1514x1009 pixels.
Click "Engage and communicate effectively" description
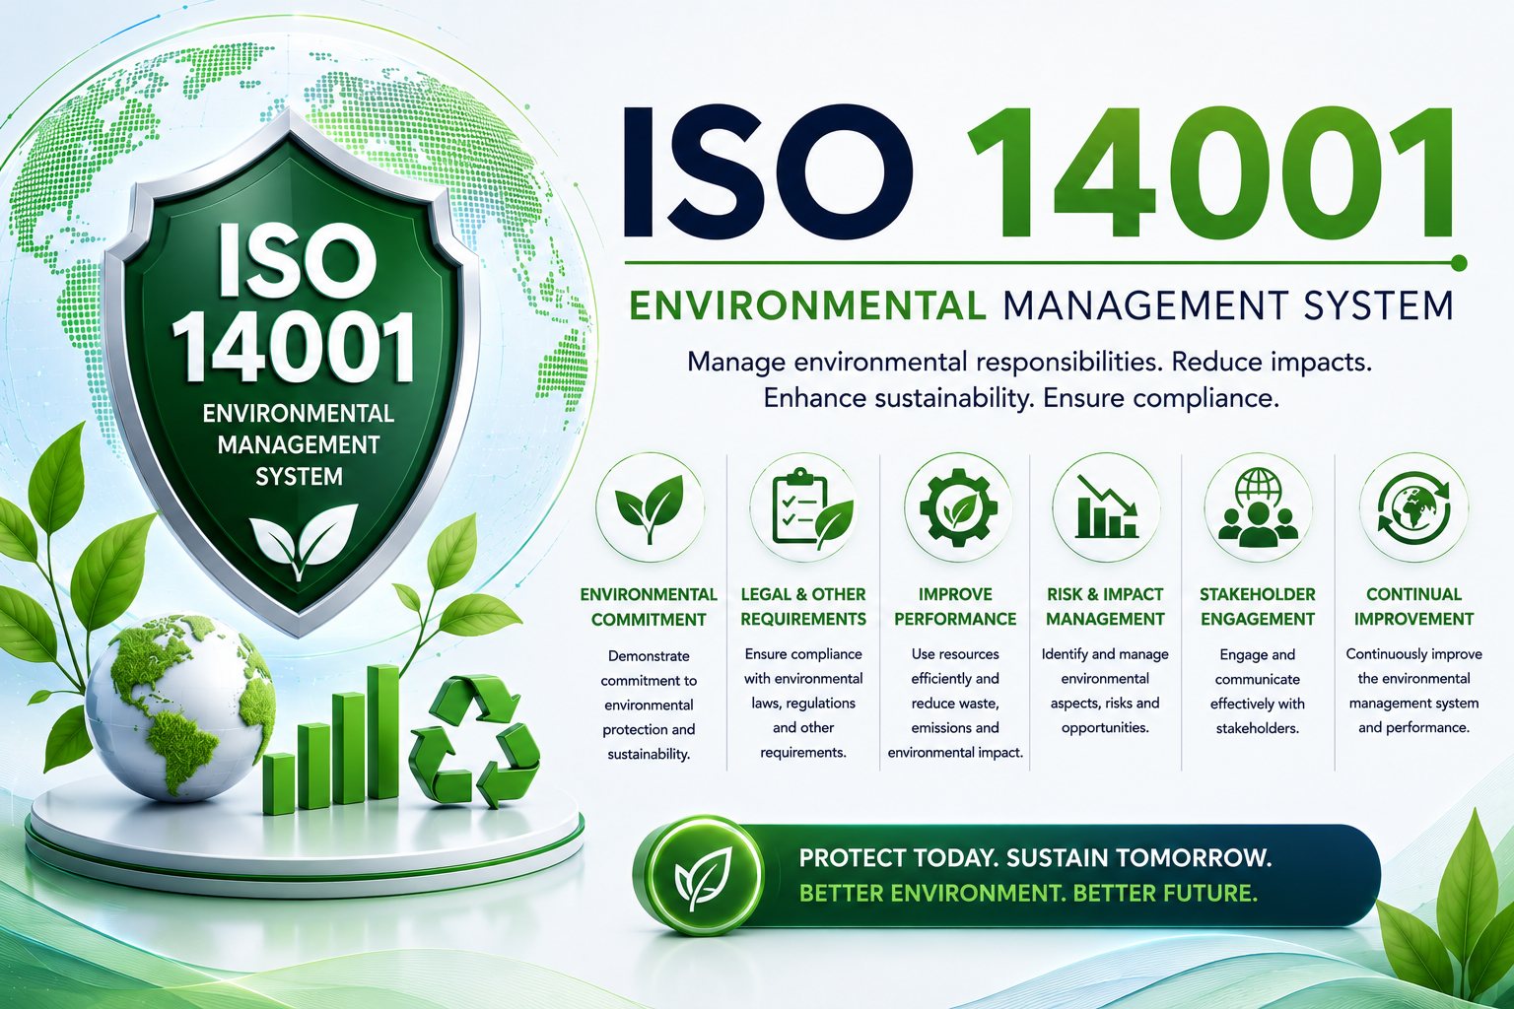tap(1258, 692)
